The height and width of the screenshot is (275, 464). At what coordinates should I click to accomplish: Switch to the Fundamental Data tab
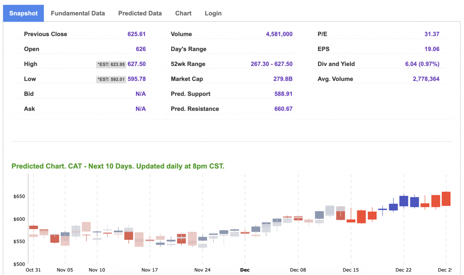tap(78, 13)
